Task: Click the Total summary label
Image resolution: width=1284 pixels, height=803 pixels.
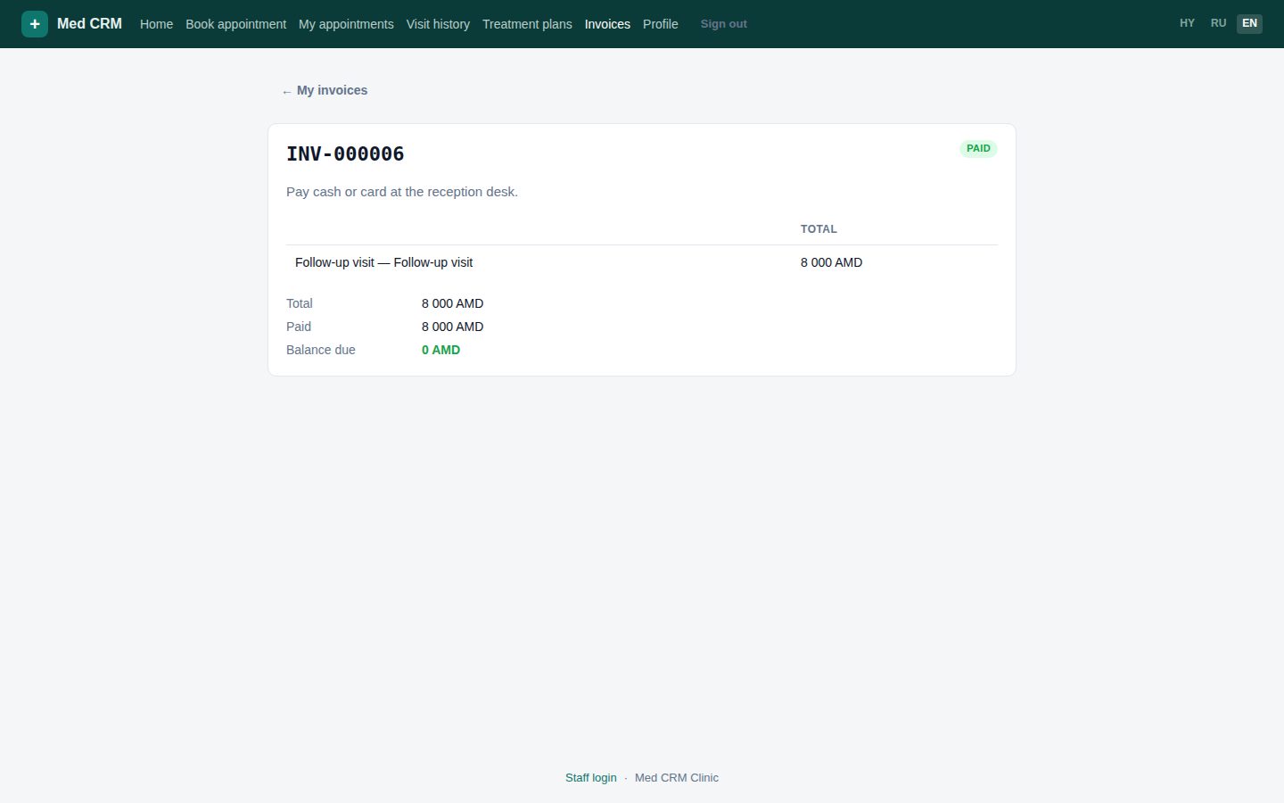Action: (300, 303)
